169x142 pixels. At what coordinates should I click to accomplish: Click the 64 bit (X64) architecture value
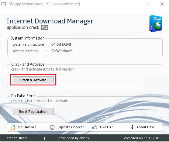pyautogui.click(x=61, y=44)
